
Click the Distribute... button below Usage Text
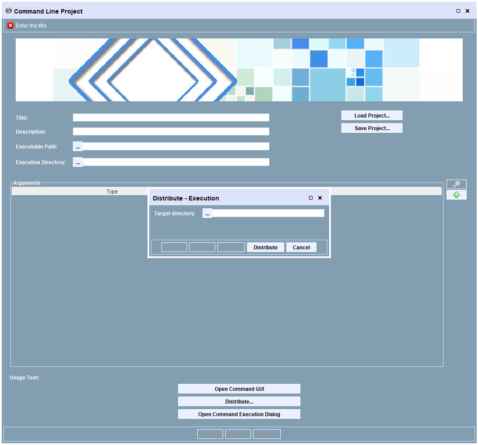239,402
